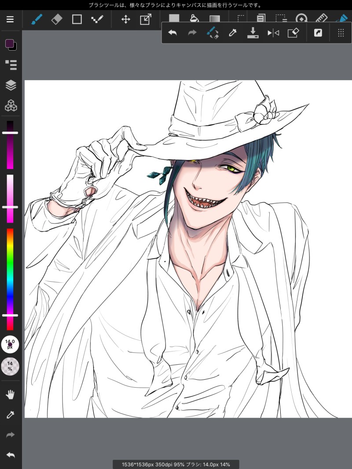The height and width of the screenshot is (469, 352).
Task: Select the Brush tool in top toolbar
Action: pyautogui.click(x=37, y=19)
